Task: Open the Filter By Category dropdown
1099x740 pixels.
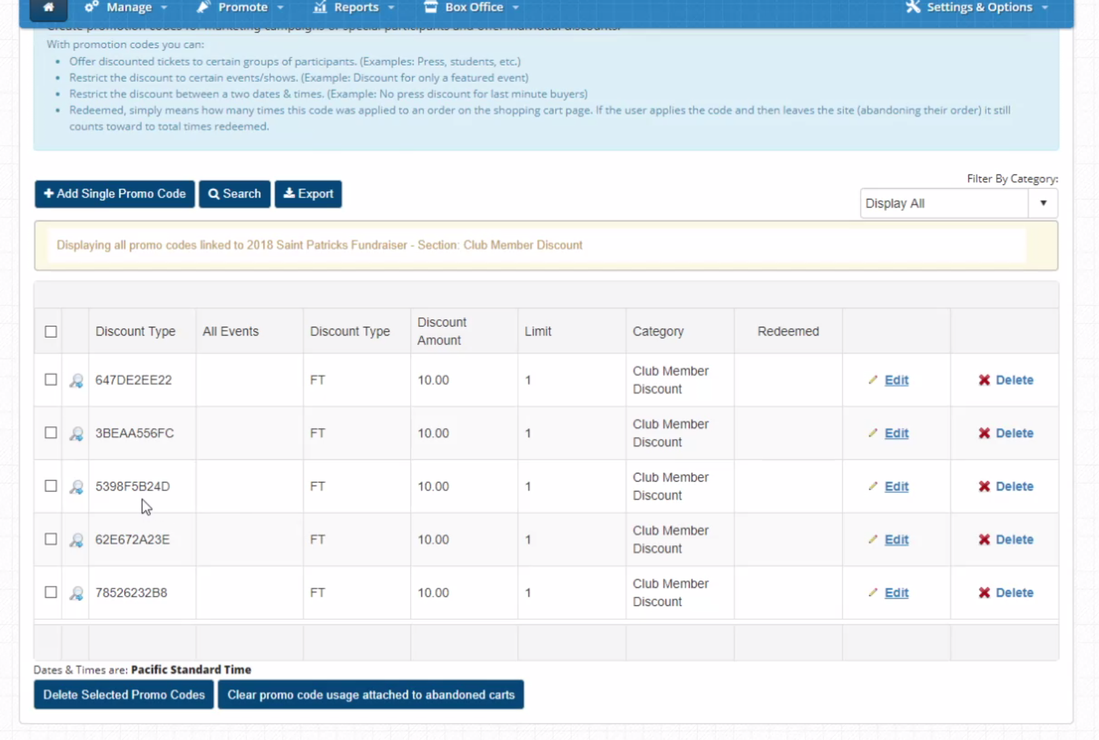Action: pyautogui.click(x=958, y=204)
